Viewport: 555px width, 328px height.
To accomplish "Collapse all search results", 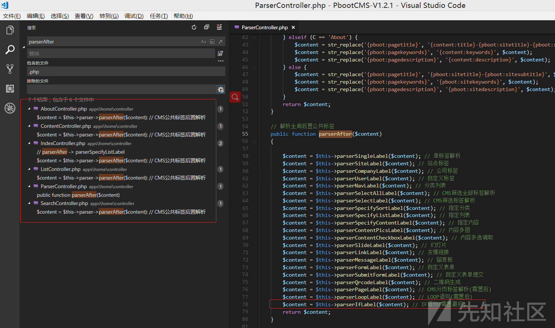I will [207, 27].
